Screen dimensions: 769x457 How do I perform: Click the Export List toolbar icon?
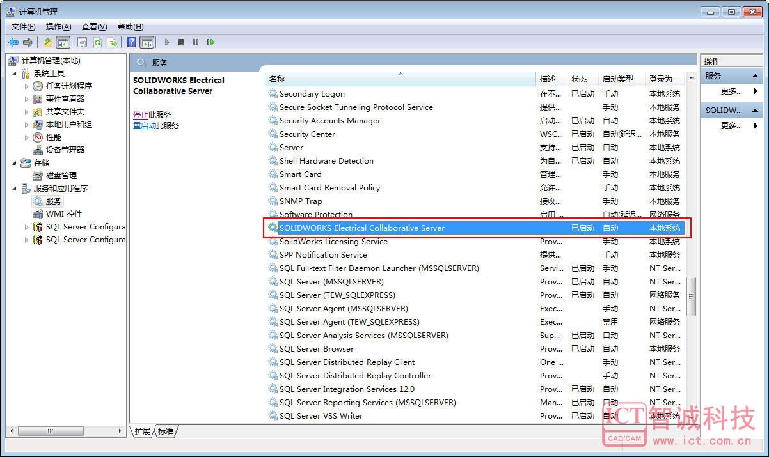pos(112,42)
